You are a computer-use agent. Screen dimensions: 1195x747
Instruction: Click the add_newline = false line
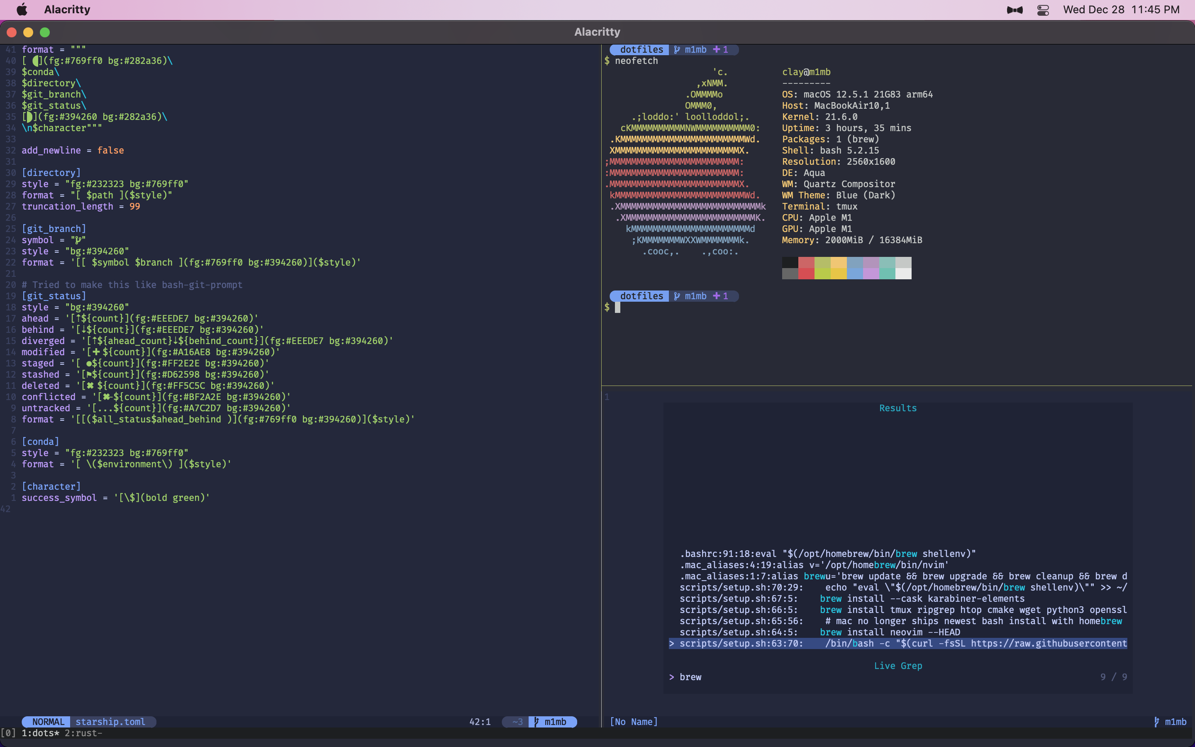coord(73,150)
